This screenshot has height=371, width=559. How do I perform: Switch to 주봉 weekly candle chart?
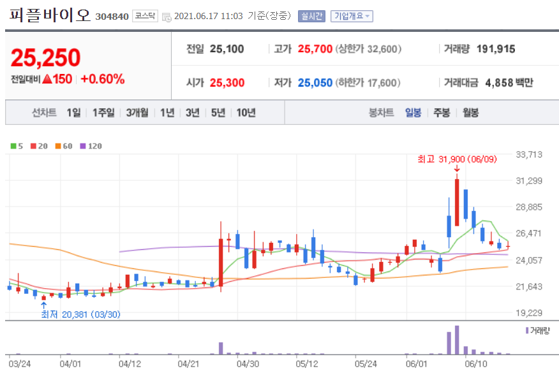(x=442, y=113)
